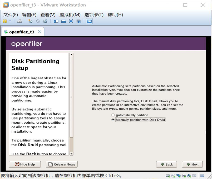This screenshot has height=179, width=212.
Task: Toggle the library sidebar view icon
Action: tap(56, 21)
